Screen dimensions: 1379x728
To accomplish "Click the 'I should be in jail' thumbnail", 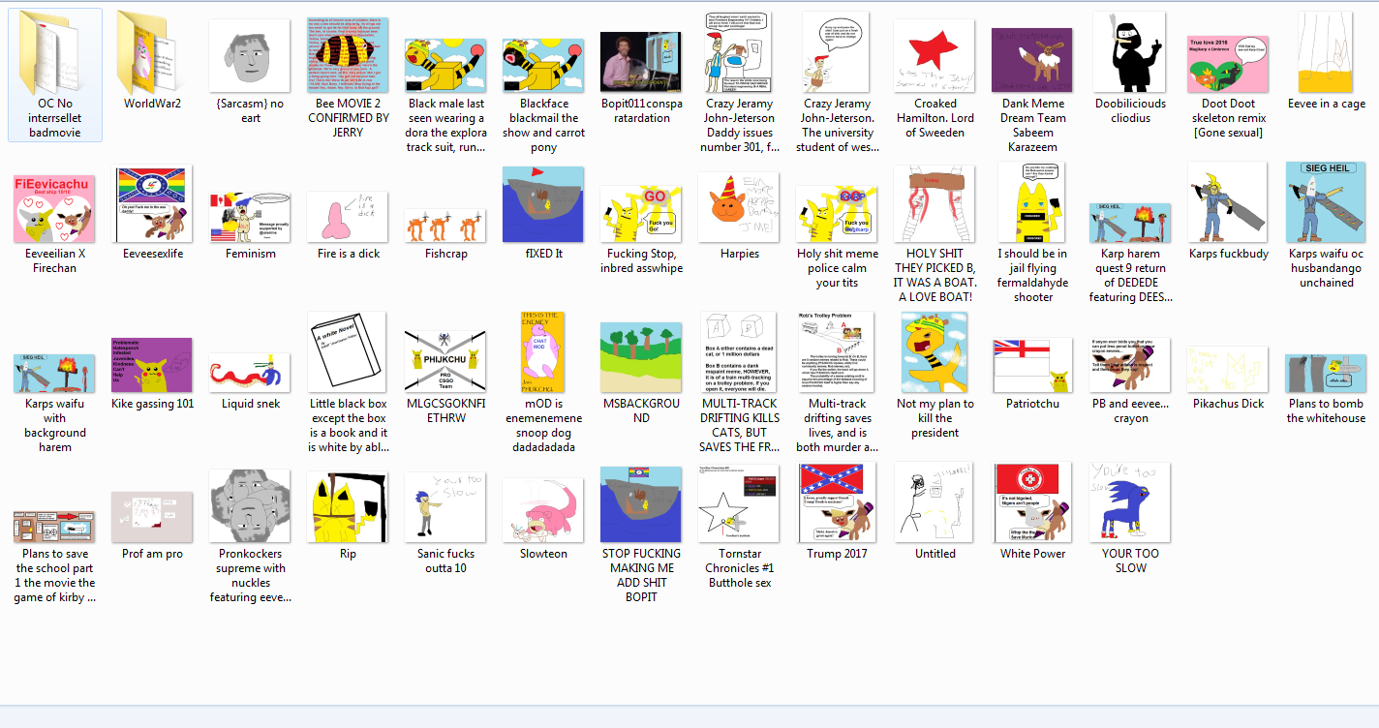I will point(1032,202).
